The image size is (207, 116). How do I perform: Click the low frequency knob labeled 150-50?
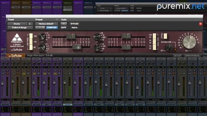[x=97, y=47]
